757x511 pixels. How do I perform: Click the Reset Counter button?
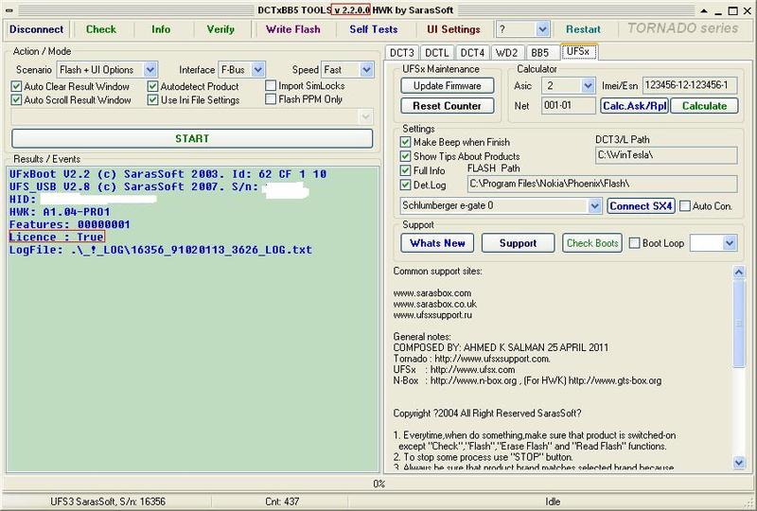point(447,106)
